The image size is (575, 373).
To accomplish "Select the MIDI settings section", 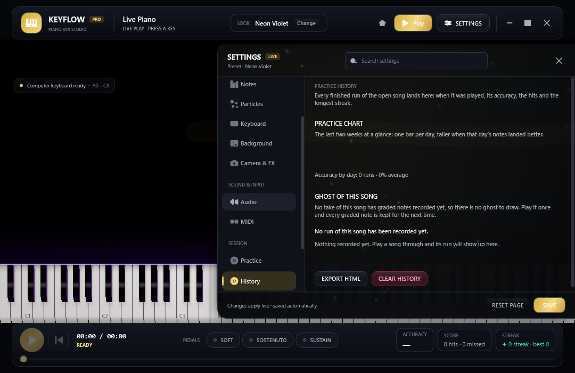I will pyautogui.click(x=259, y=222).
